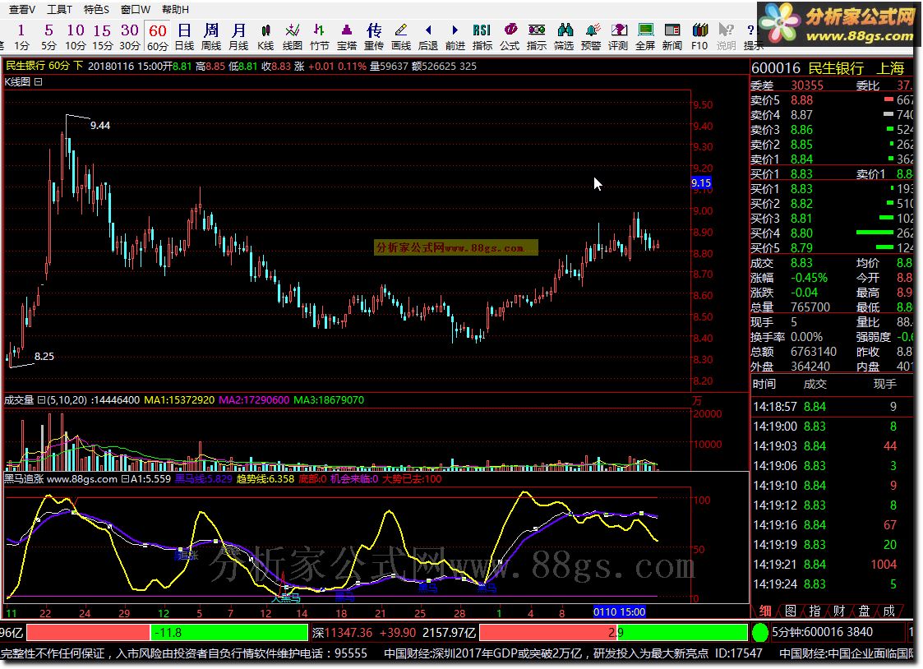Show the 线图 line chart
Viewport: 923px width, 669px height.
click(x=292, y=36)
